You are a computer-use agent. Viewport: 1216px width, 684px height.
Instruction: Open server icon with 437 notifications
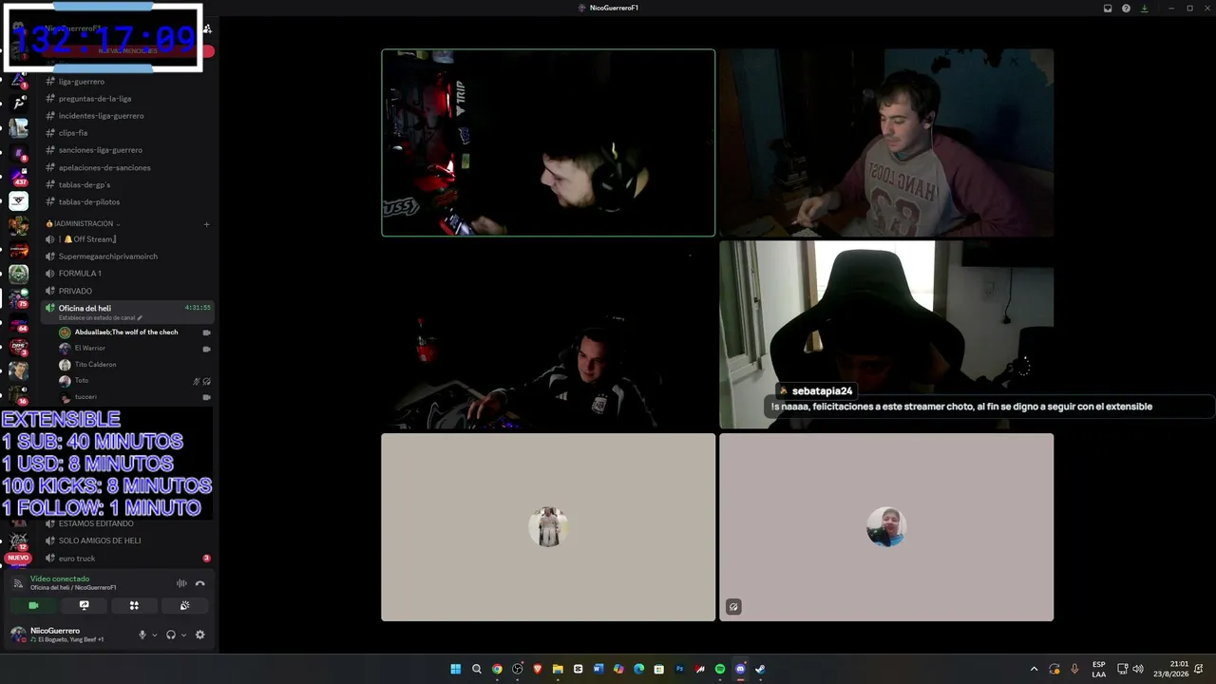pyautogui.click(x=18, y=176)
